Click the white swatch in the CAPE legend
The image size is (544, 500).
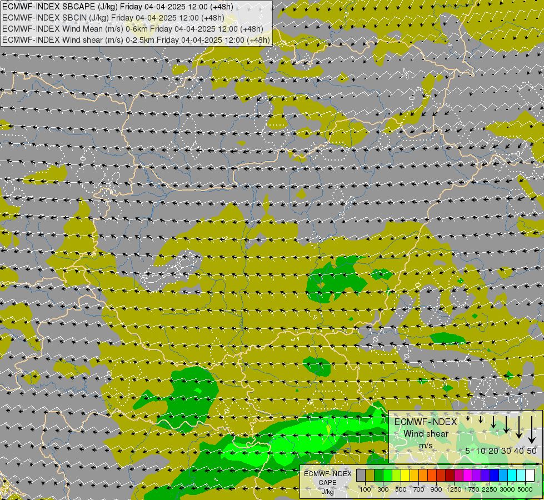(530, 476)
